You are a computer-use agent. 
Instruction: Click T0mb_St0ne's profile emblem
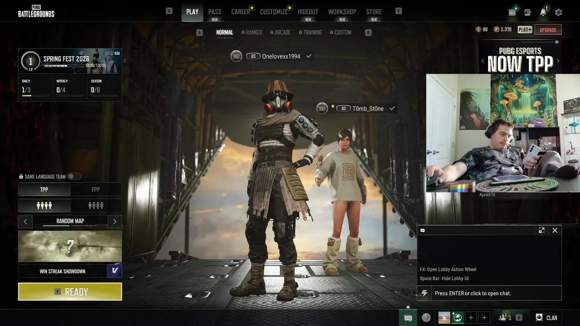[x=322, y=108]
